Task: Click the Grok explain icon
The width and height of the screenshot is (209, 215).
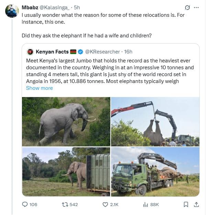Action: pyautogui.click(x=187, y=7)
